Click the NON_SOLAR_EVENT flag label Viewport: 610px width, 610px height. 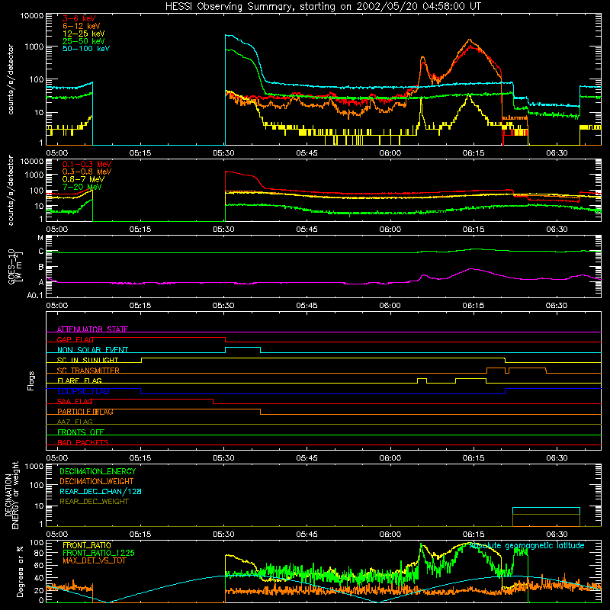[x=92, y=350]
